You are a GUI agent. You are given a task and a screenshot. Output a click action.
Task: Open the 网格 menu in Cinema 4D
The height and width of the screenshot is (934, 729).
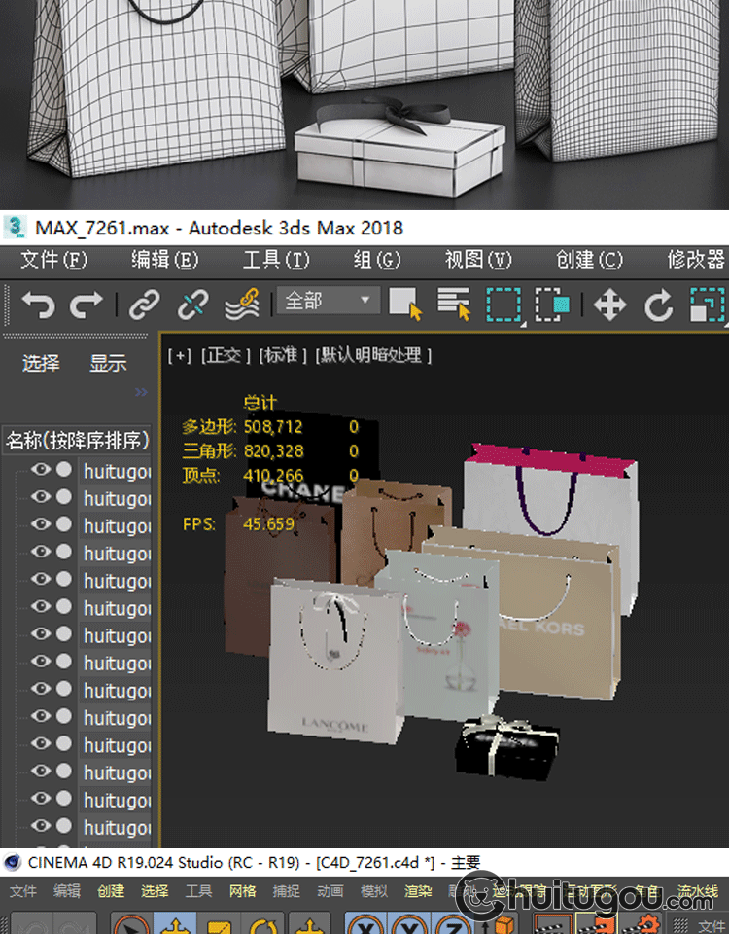(x=242, y=891)
